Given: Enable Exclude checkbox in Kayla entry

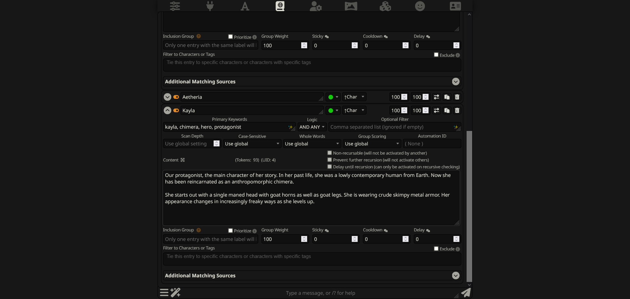Looking at the screenshot, I should tap(436, 248).
